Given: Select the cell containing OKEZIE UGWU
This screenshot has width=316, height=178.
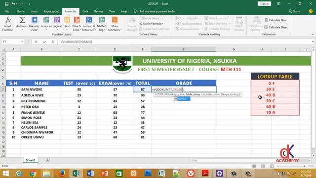Looking at the screenshot, I should click(41, 137).
